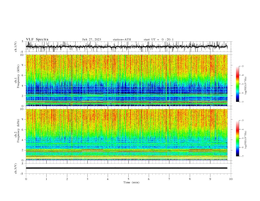Screen dimensions: 260x201
Task: Click time axis tick label "1"
Action: point(46,179)
